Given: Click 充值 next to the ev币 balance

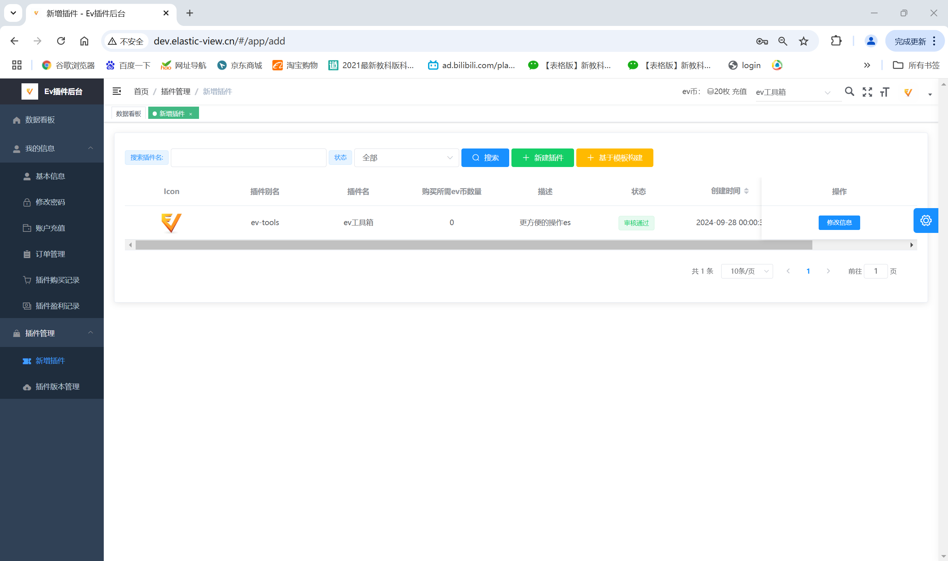Looking at the screenshot, I should pyautogui.click(x=739, y=91).
